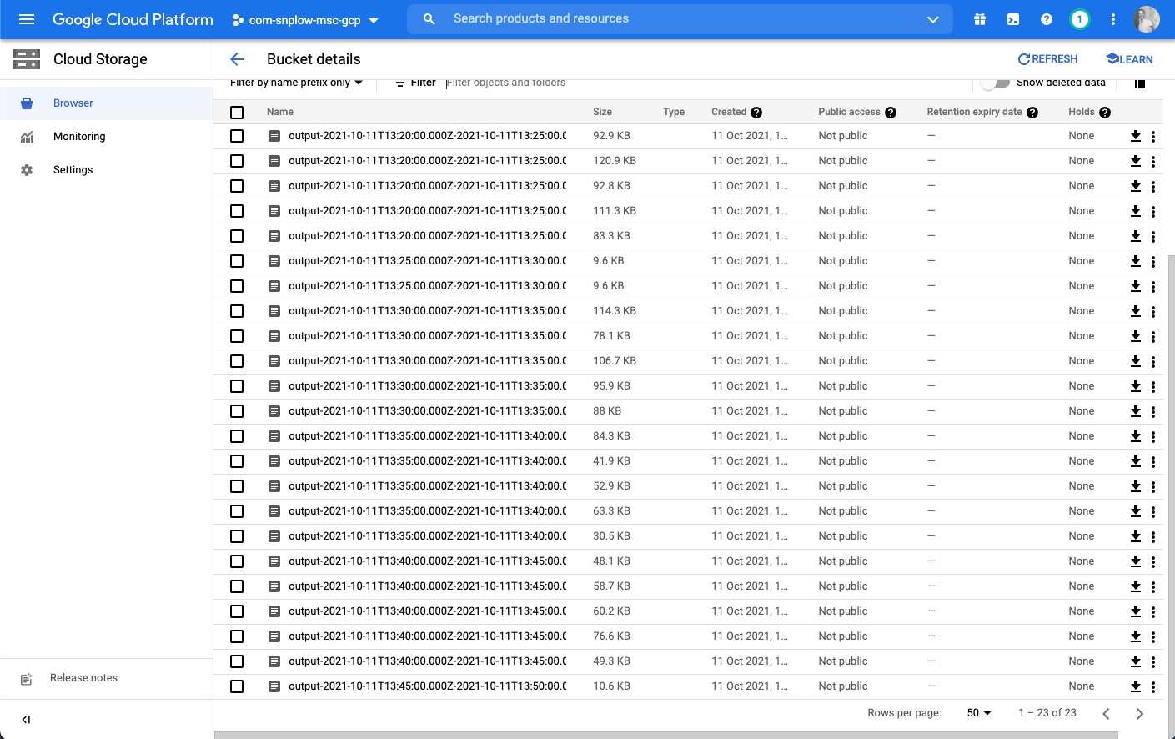Open the Release notes link
Image resolution: width=1175 pixels, height=739 pixels.
[x=83, y=678]
